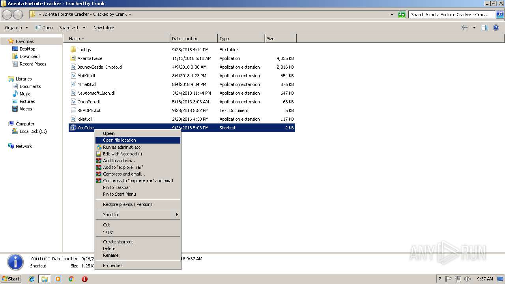Open the view options dropdown arrow

(474, 28)
